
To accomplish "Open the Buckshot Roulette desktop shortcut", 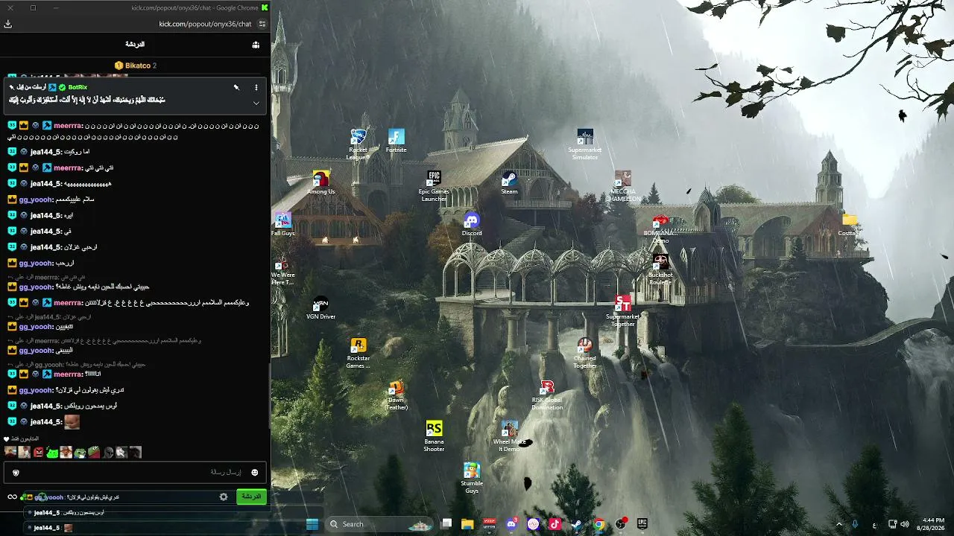I will [x=660, y=269].
